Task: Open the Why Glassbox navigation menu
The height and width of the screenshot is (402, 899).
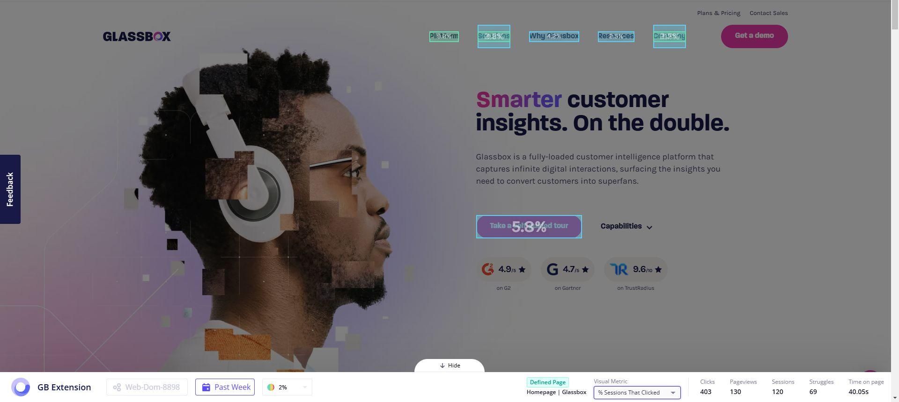Action: click(554, 36)
